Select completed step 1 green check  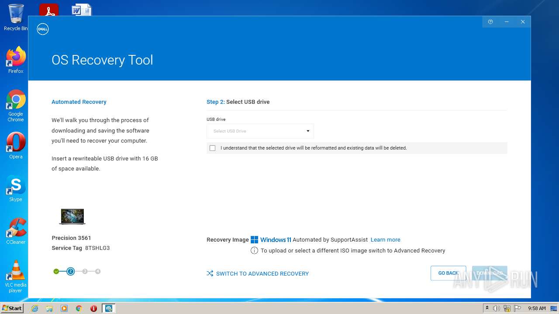coord(56,271)
